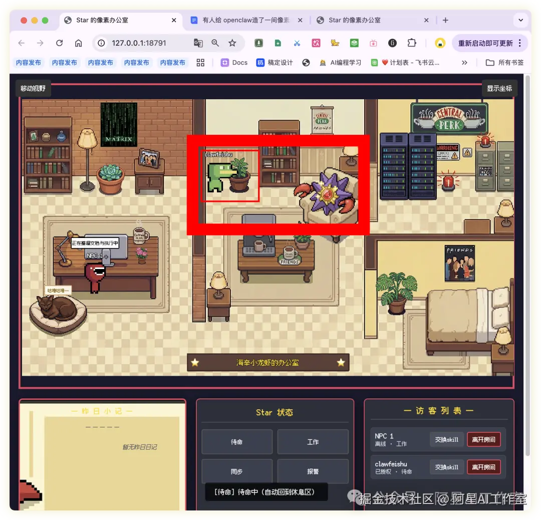The image size is (541, 520).
Task: Click the 正在整理文档与执行中 speech bubble
Action: 95,243
